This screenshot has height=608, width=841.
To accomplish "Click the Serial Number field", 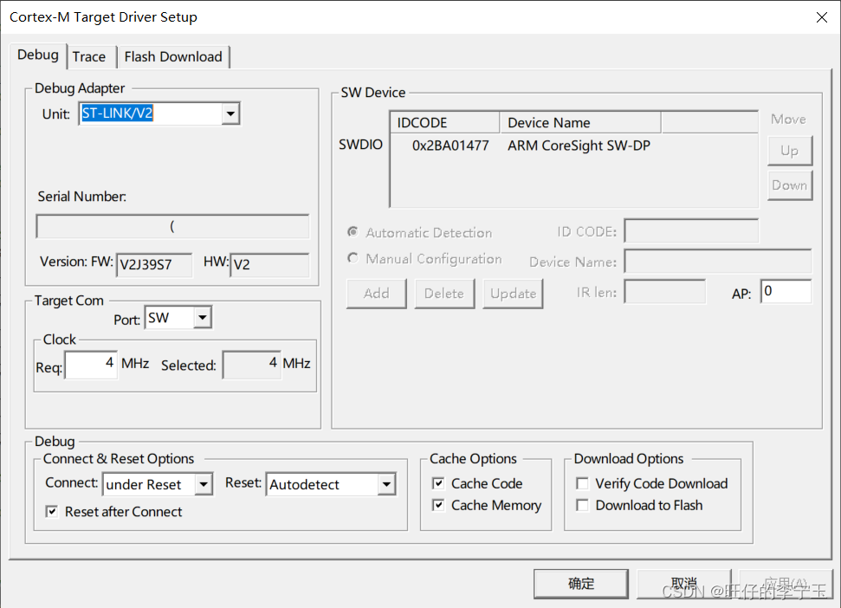I will pyautogui.click(x=172, y=226).
